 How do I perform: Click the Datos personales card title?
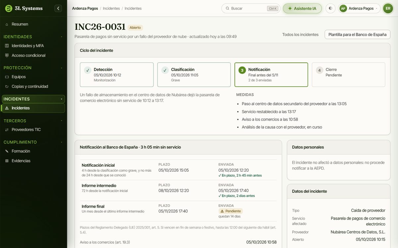point(308,147)
